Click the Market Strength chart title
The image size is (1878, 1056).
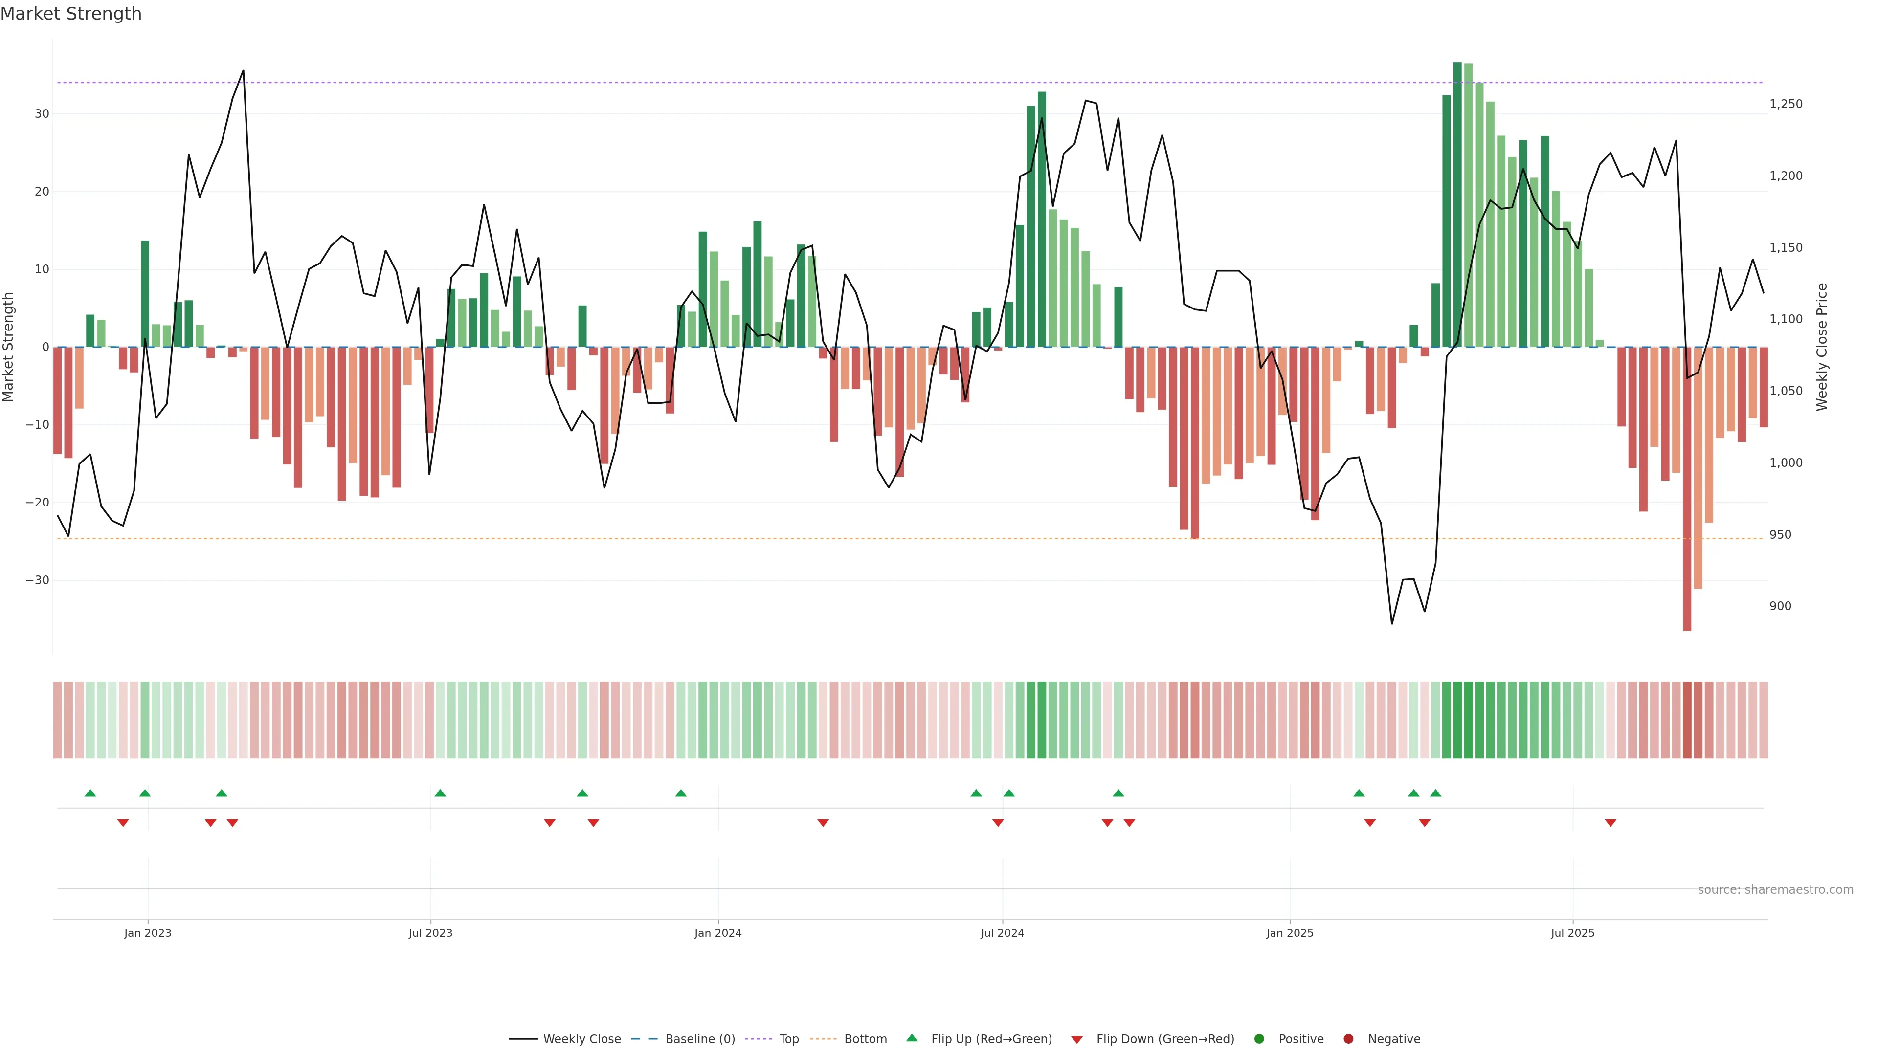(x=71, y=14)
